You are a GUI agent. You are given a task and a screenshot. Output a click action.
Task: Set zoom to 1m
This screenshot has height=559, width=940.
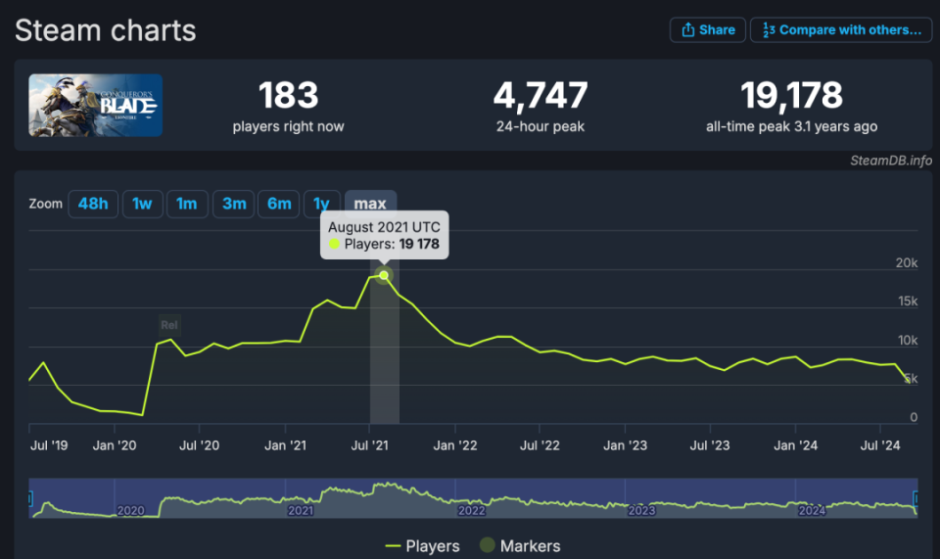(x=186, y=204)
